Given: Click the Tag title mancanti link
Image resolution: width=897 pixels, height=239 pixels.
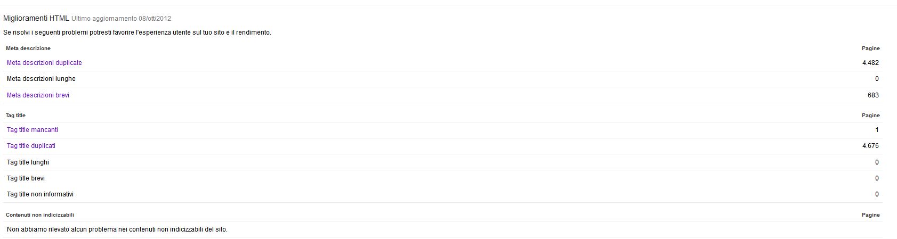Looking at the screenshot, I should pyautogui.click(x=33, y=130).
